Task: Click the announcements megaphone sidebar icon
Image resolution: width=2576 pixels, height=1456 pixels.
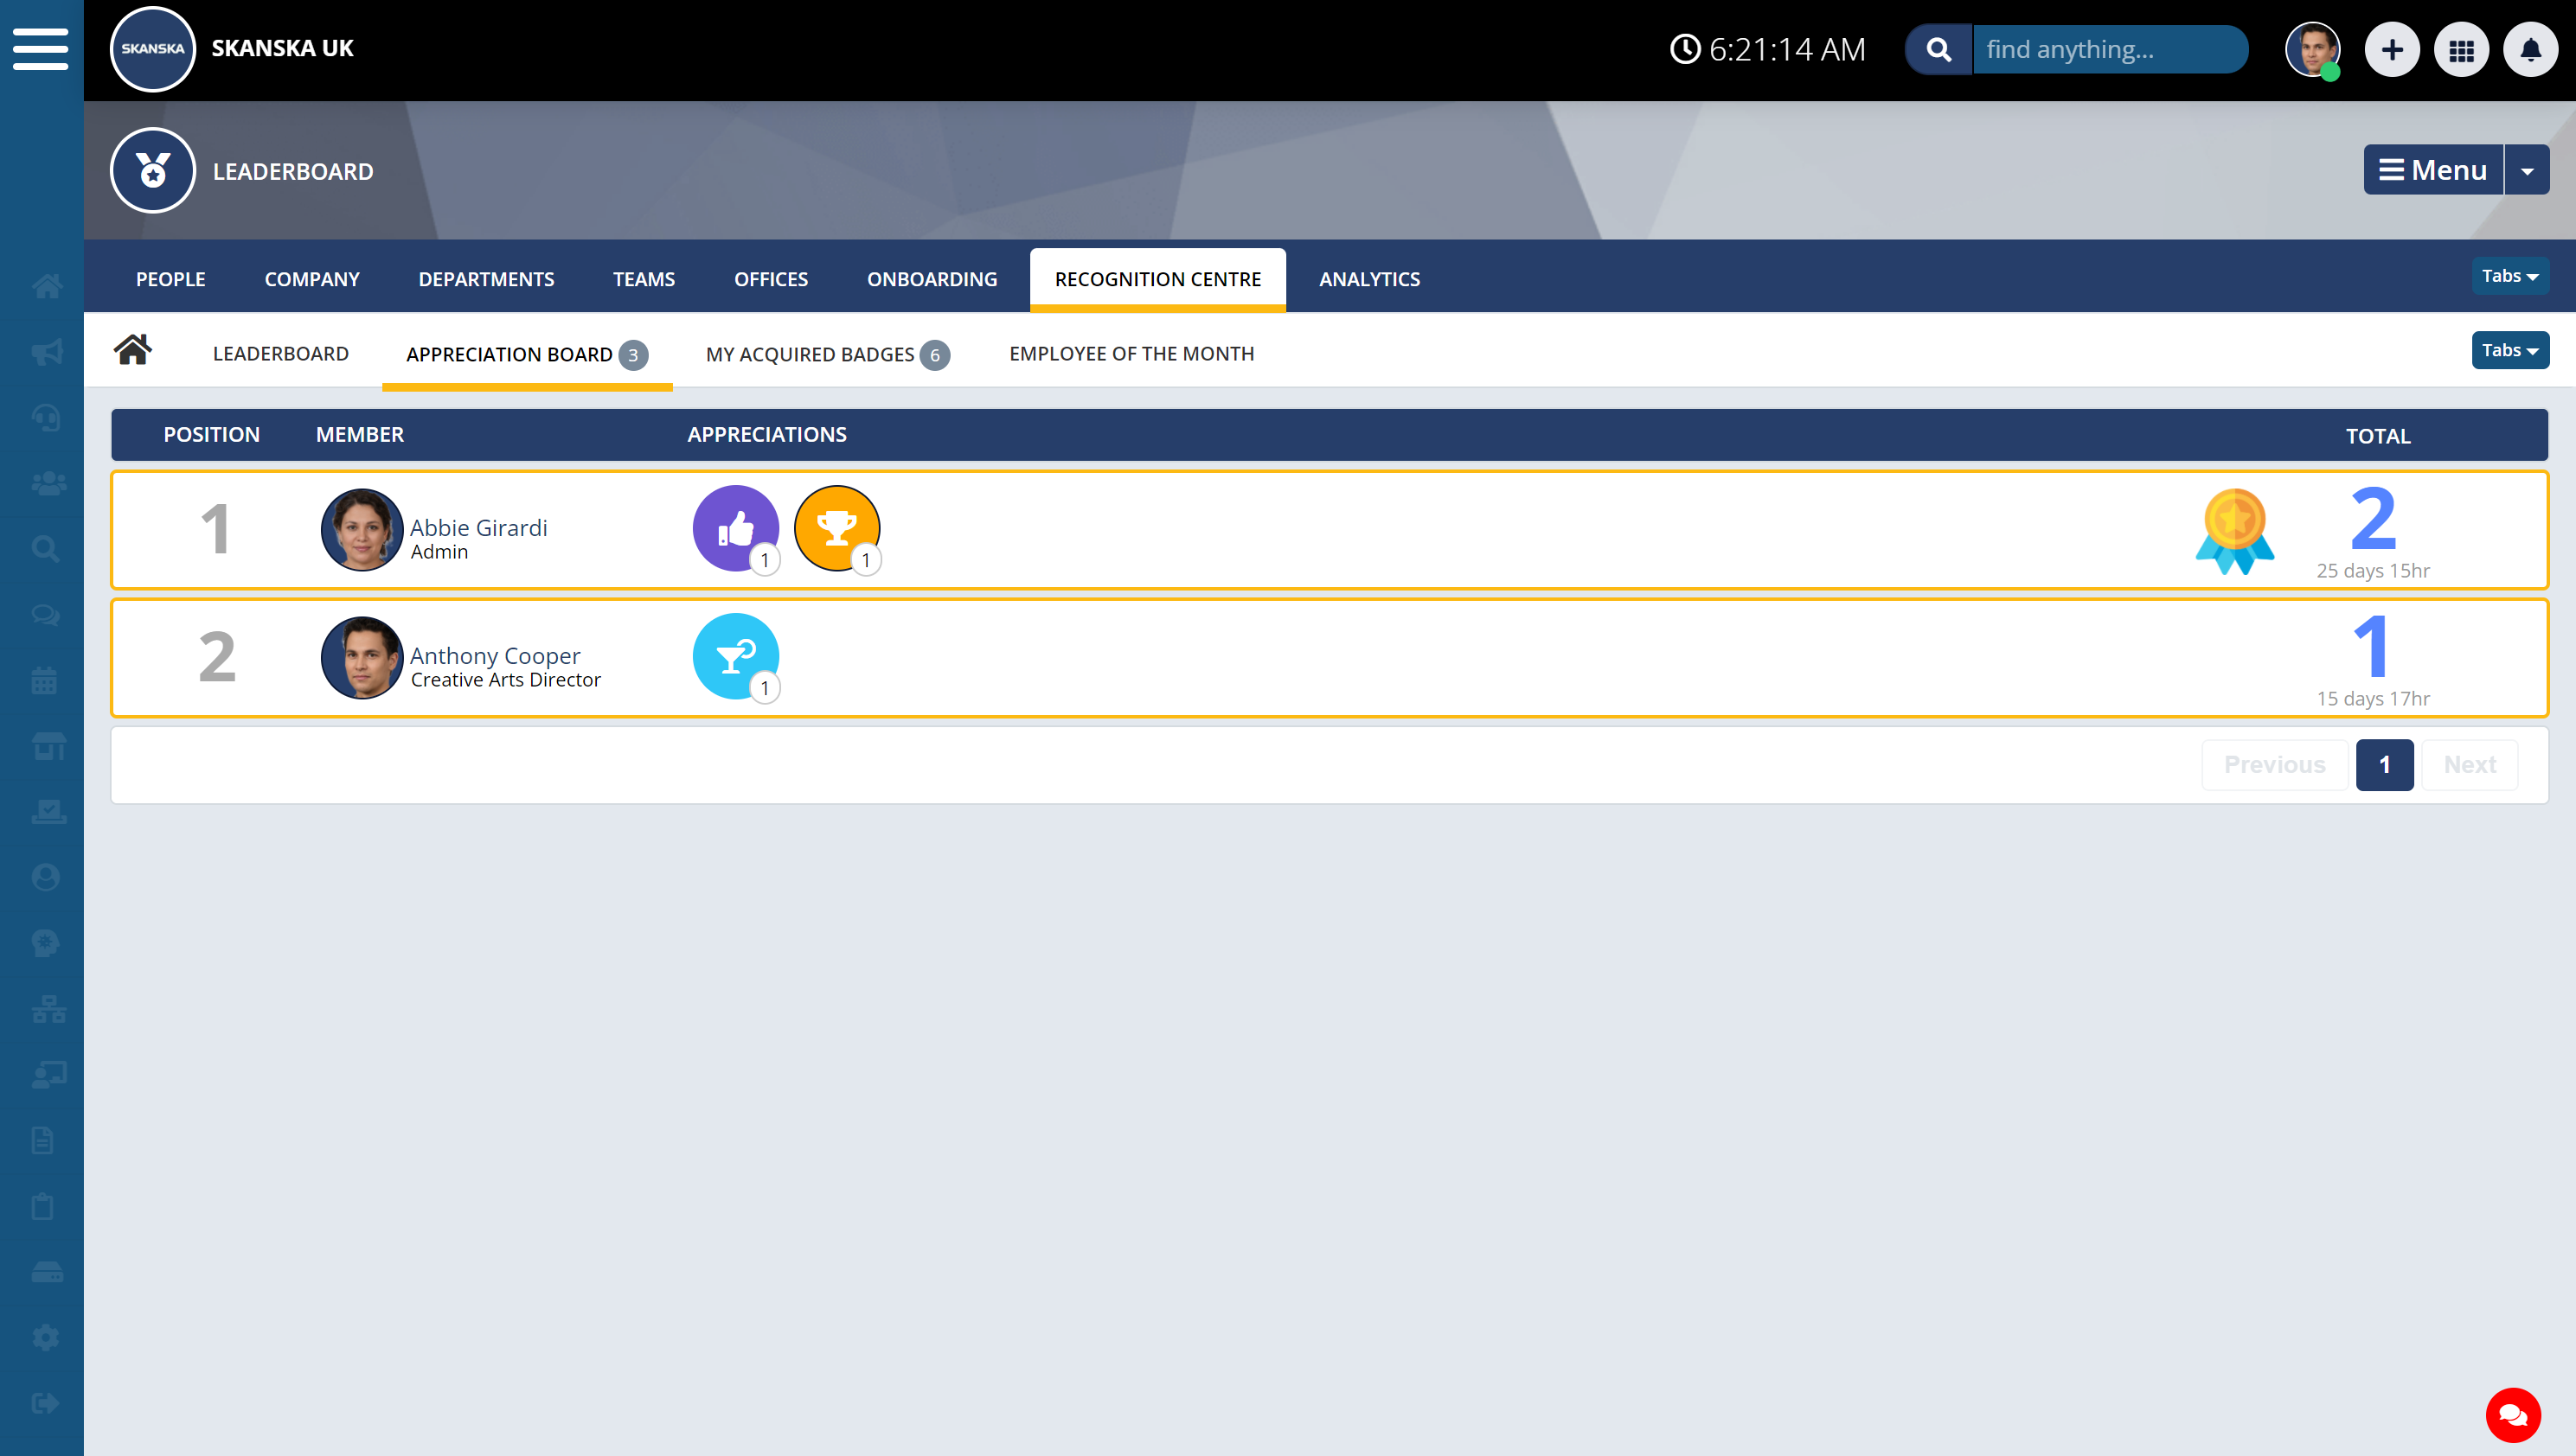Action: point(46,352)
